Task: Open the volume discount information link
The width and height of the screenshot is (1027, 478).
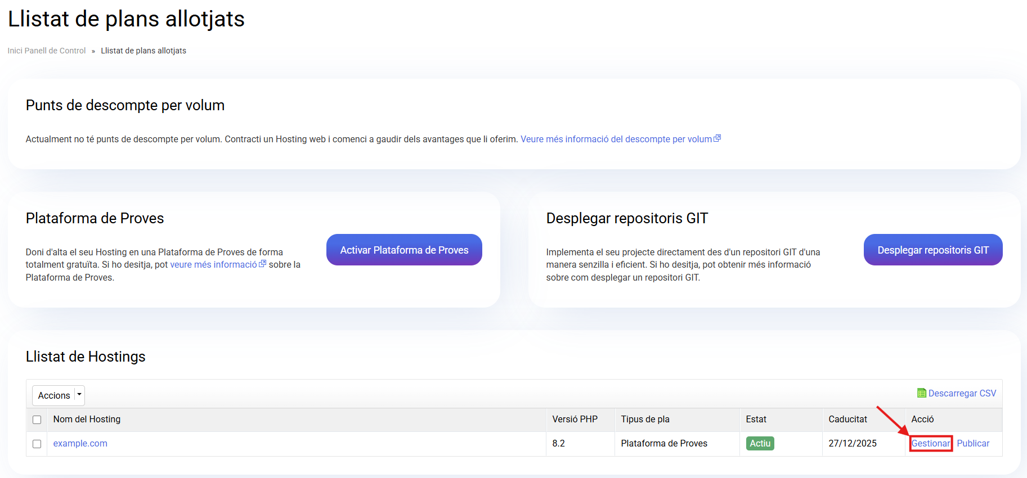Action: (616, 139)
